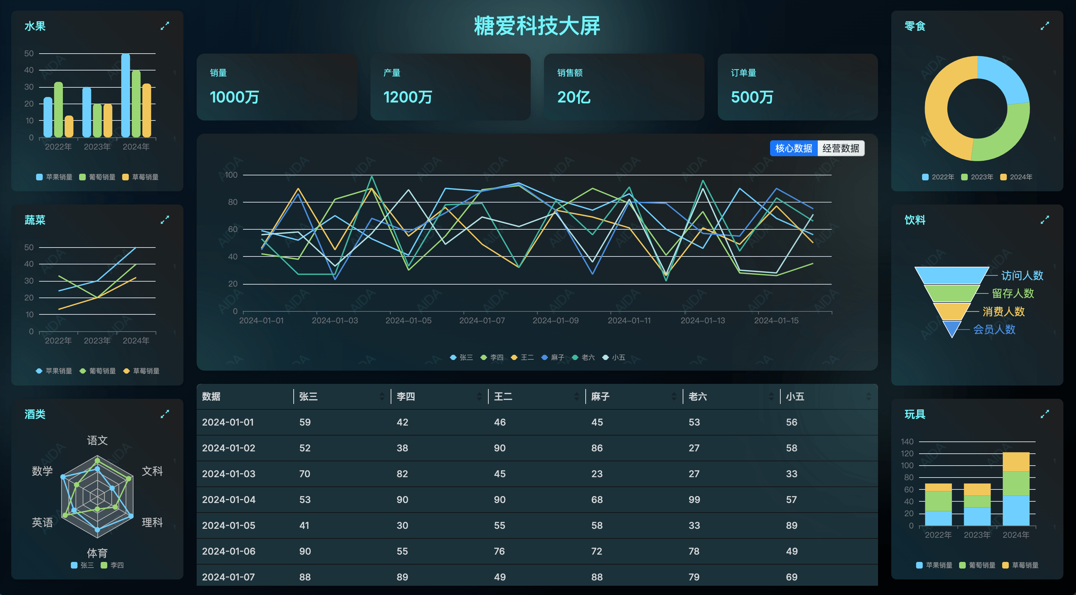Toggle 王二 series in main line chart legend
This screenshot has width=1076, height=595.
pyautogui.click(x=522, y=357)
